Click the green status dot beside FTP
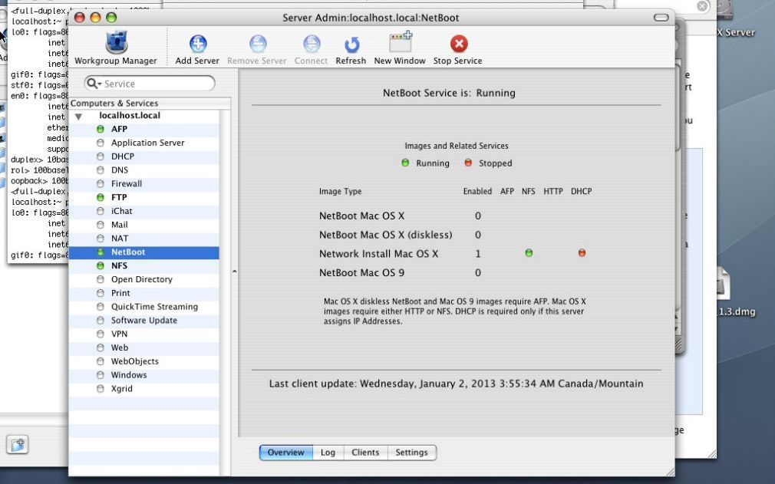Viewport: 775px width, 484px height. pos(101,198)
